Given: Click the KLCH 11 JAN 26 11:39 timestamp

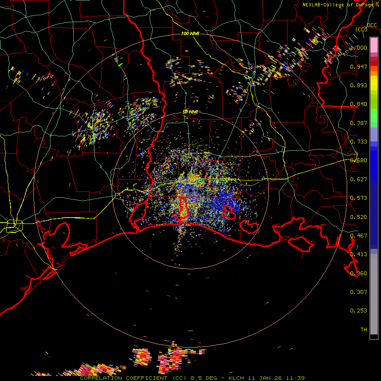Looking at the screenshot, I should [267, 378].
